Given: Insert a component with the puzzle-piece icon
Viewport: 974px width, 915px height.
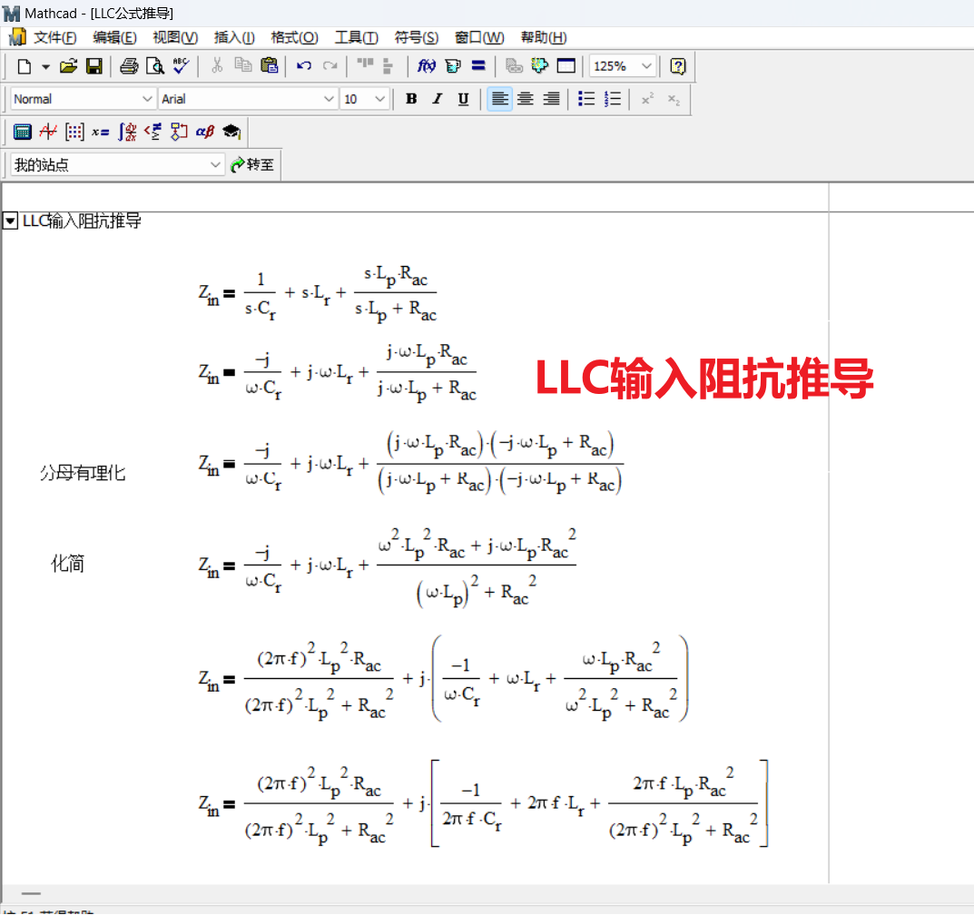Looking at the screenshot, I should click(x=540, y=66).
